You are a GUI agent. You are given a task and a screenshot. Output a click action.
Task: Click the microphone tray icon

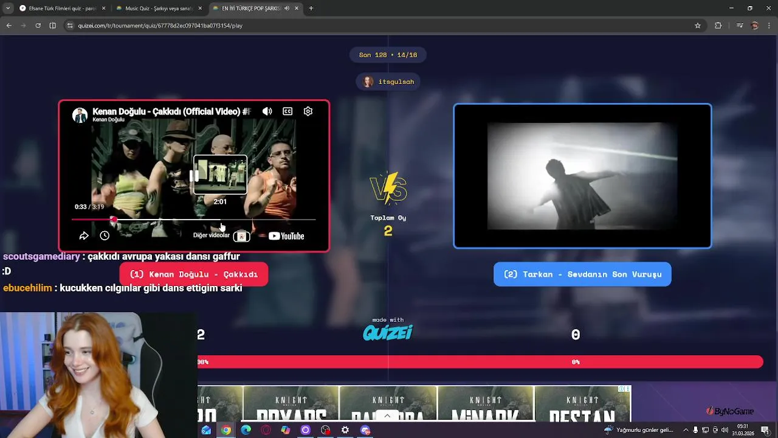pos(695,430)
